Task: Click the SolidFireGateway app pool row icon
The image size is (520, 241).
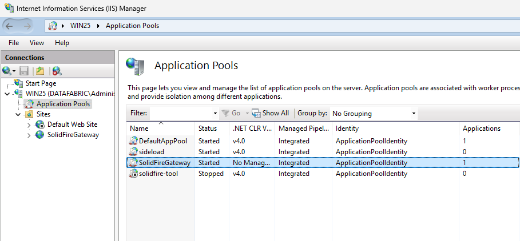Action: pos(133,163)
